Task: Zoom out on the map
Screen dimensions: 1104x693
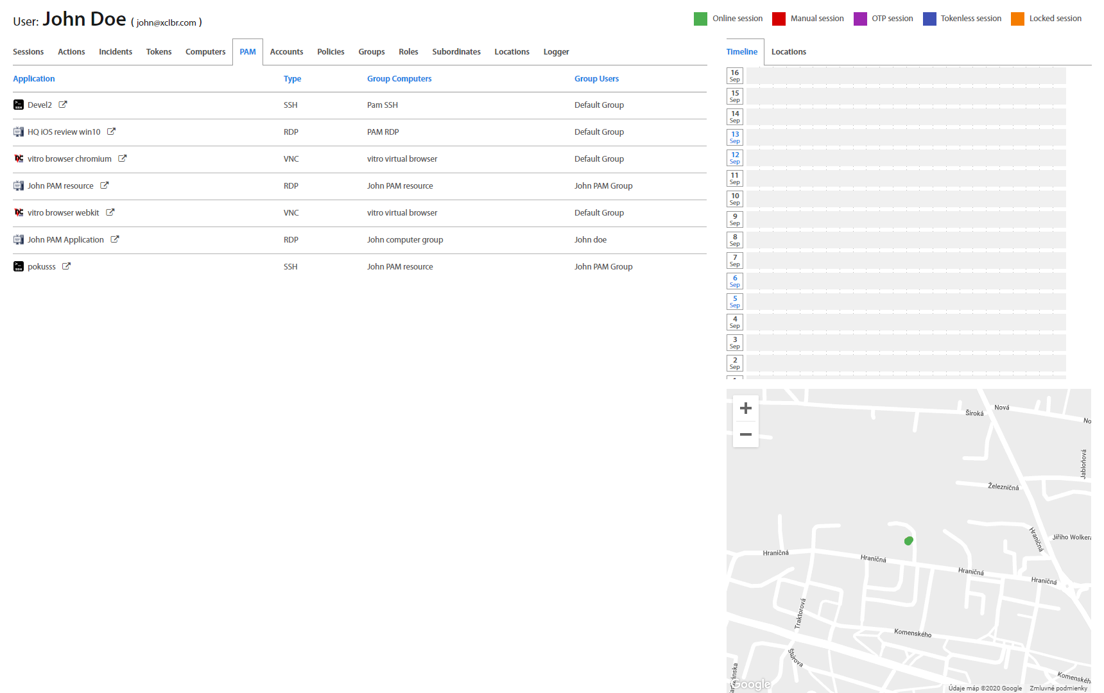Action: click(745, 434)
